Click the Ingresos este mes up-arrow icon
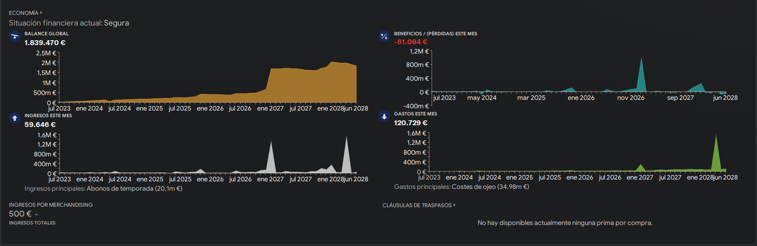 tap(14, 118)
